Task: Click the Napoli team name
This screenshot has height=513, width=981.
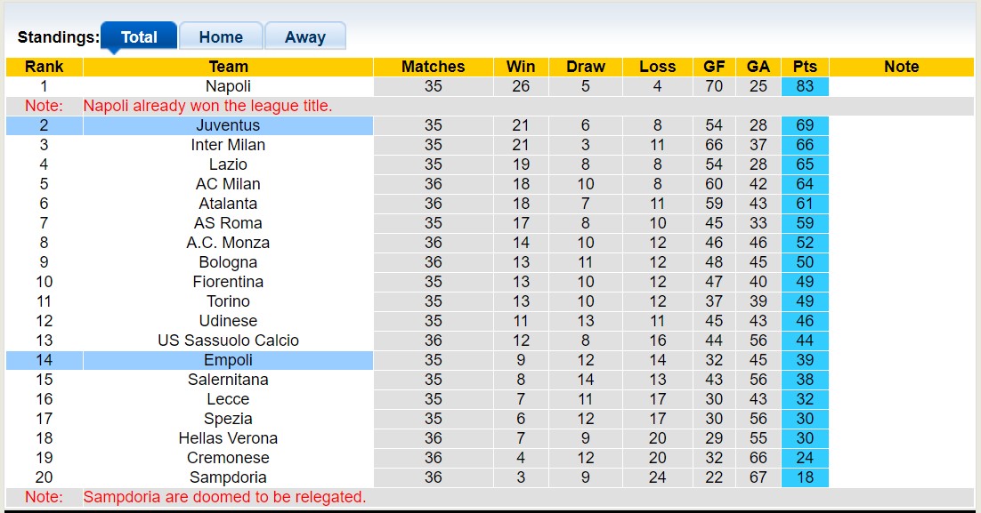Action: point(228,86)
